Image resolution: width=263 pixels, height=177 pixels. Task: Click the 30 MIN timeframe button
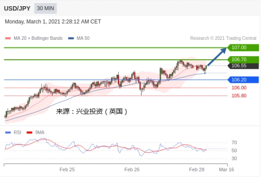(46, 9)
